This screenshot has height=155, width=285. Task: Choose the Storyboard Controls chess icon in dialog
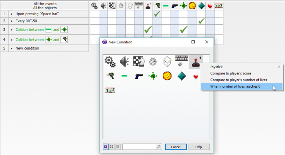coord(139,61)
